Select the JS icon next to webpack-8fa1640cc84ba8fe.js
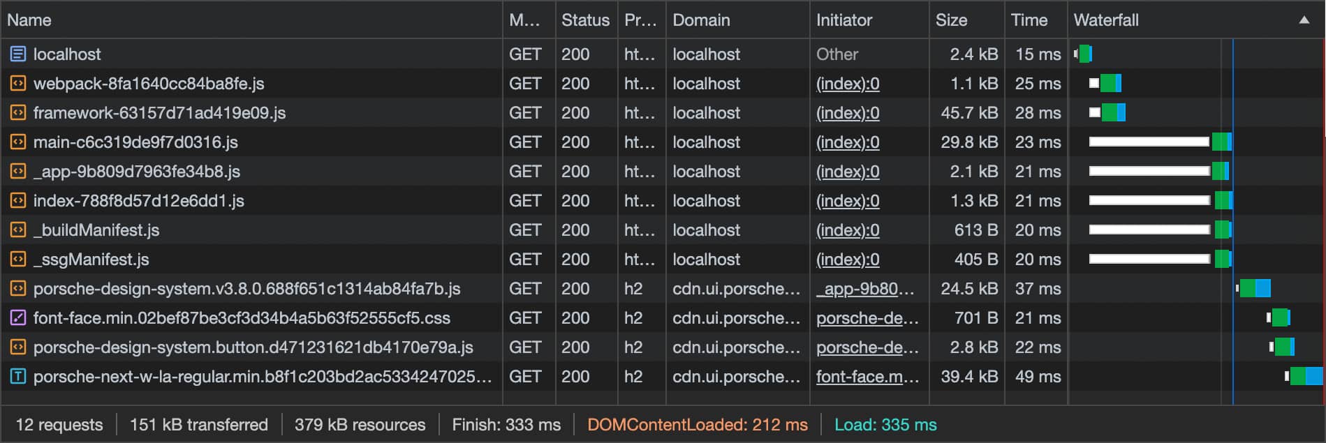Screen dimensions: 1326x443 point(17,83)
